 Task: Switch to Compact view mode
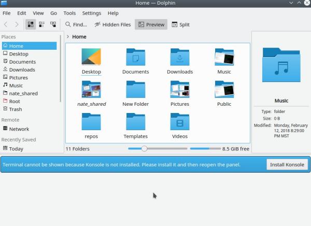click(41, 24)
